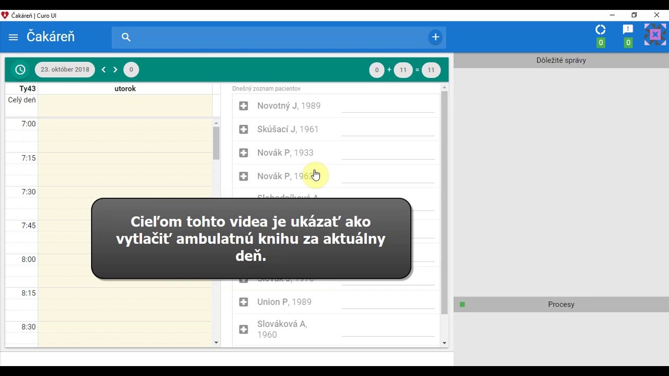Viewport: 669px width, 376px height.
Task: Click the Ty43 week label
Action: coord(27,89)
